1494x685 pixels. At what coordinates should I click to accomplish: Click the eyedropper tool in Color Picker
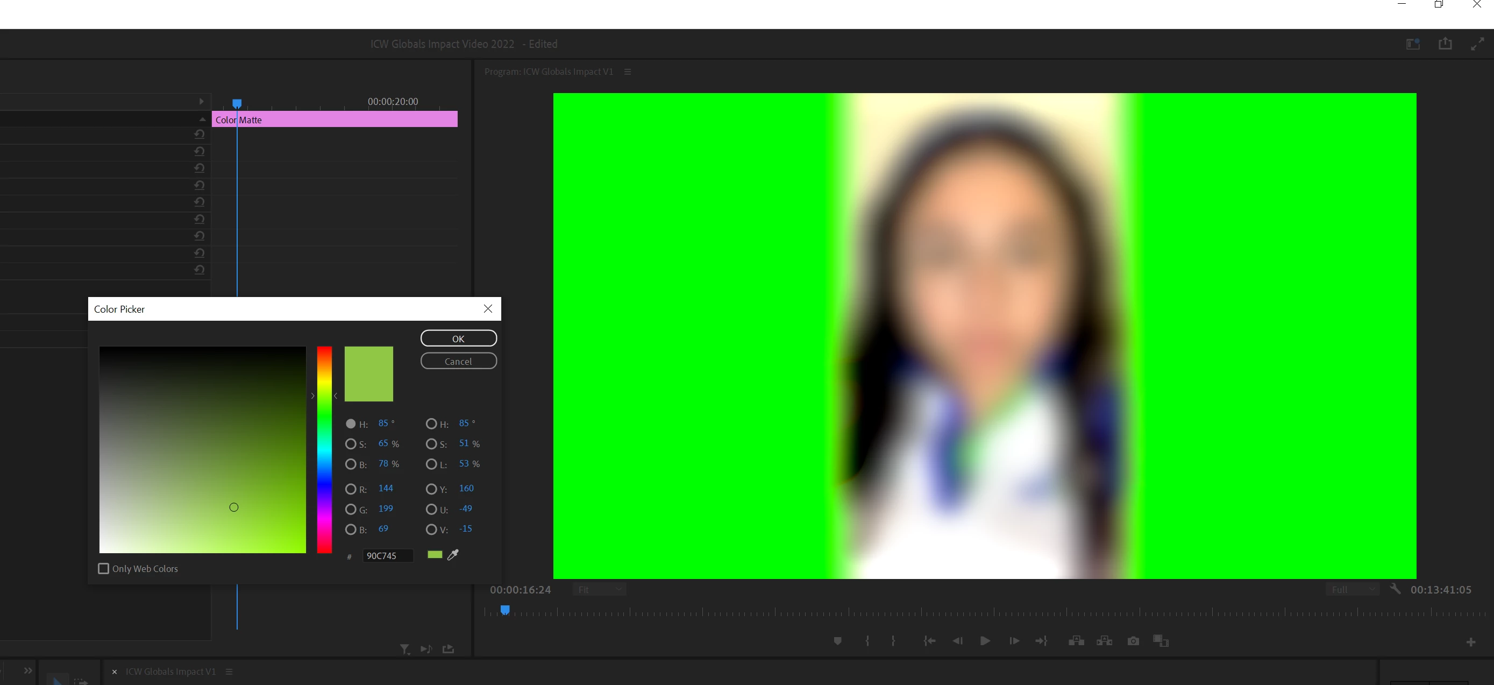coord(453,554)
